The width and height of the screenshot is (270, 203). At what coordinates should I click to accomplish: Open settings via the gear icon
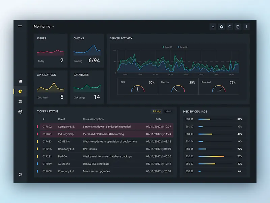221,26
